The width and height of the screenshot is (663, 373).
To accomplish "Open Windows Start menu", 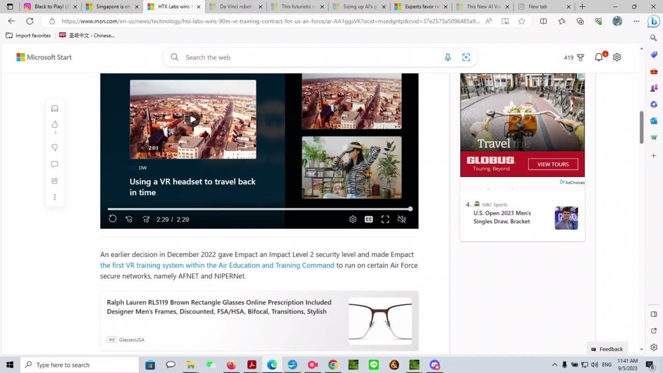I will (x=10, y=365).
